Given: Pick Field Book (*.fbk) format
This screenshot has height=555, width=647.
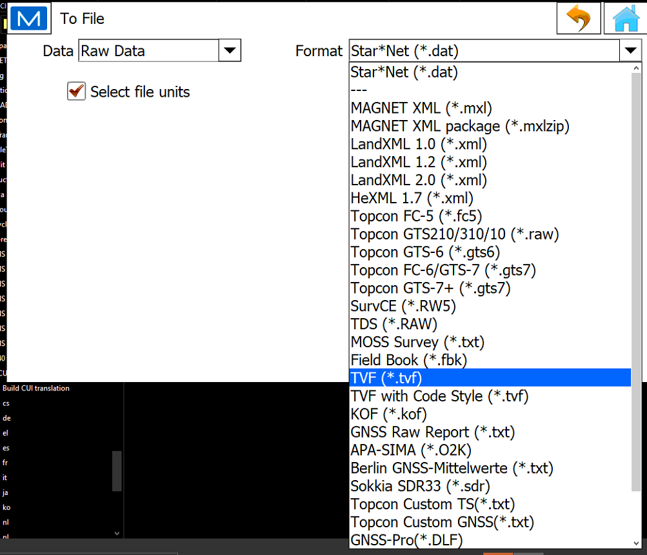Looking at the screenshot, I should click(490, 360).
